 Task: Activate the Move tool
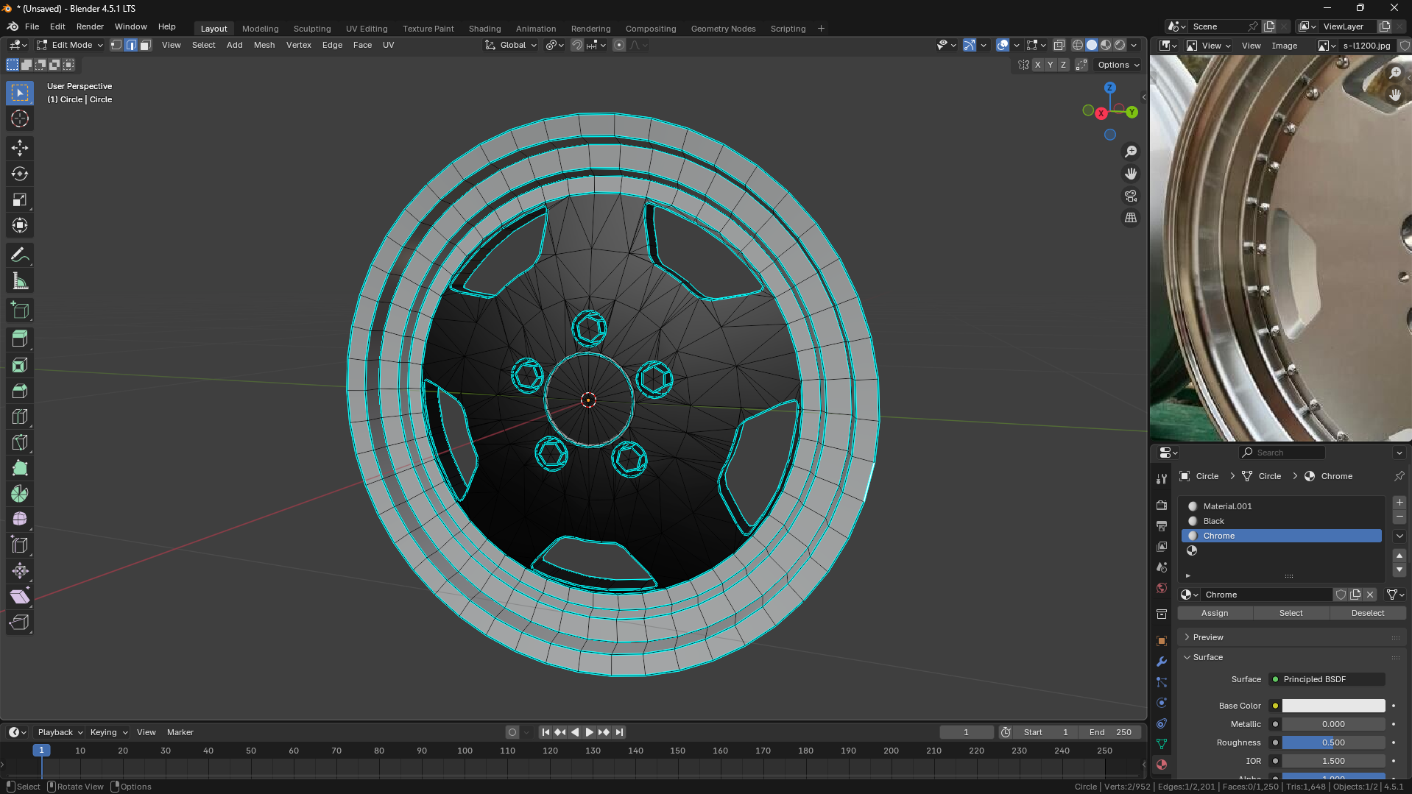pyautogui.click(x=20, y=148)
